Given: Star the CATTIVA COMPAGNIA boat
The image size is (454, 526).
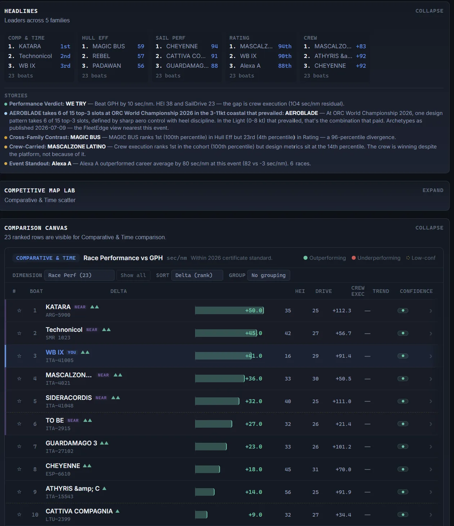Looking at the screenshot, I should pyautogui.click(x=19, y=514).
